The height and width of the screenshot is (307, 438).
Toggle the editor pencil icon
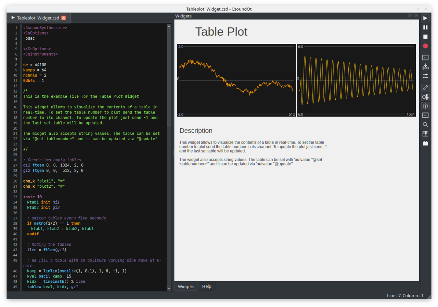pos(425,88)
